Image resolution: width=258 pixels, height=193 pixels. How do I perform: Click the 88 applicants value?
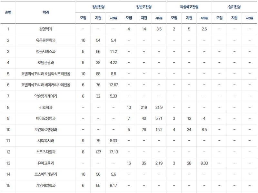(x=98, y=74)
